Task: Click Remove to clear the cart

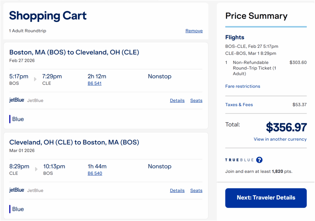Action: click(194, 31)
